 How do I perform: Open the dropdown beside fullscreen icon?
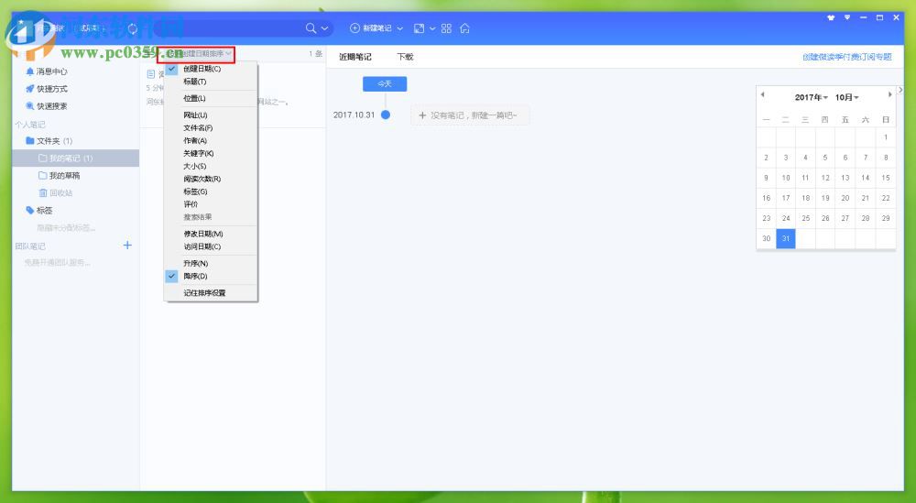point(432,28)
